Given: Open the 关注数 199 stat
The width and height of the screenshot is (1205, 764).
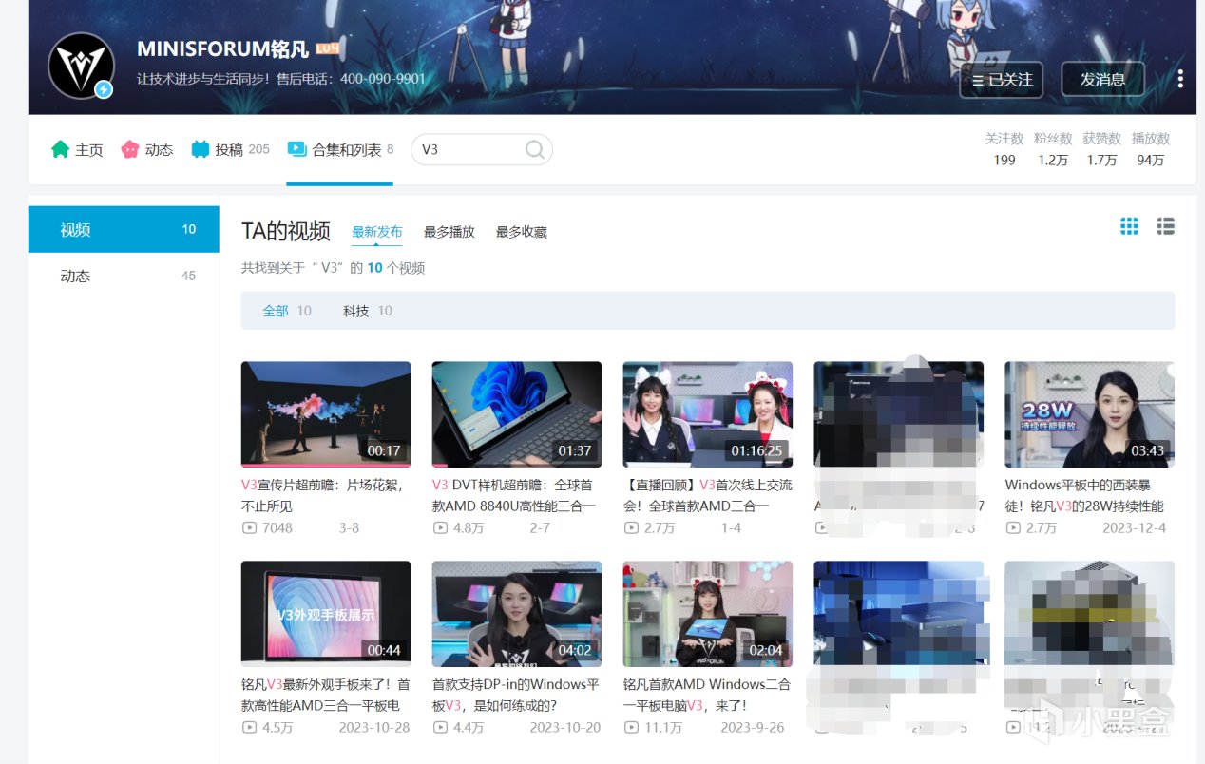Looking at the screenshot, I should point(1004,149).
